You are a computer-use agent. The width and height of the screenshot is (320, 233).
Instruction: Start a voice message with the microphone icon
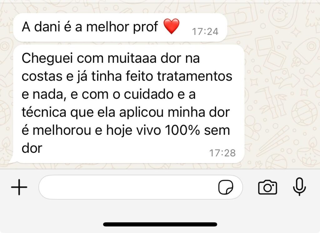point(299,187)
